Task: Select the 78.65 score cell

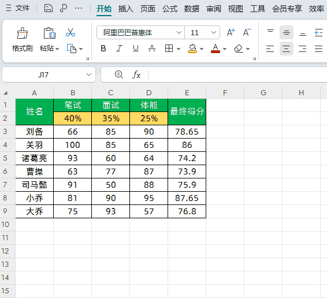Action: pyautogui.click(x=187, y=132)
